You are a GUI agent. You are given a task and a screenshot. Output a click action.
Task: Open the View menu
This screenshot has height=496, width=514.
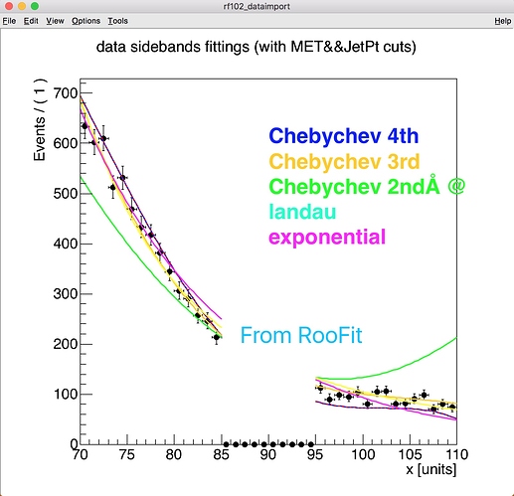pyautogui.click(x=55, y=21)
